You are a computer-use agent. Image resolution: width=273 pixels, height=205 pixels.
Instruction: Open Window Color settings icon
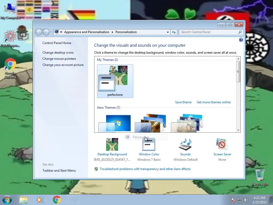[149, 144]
